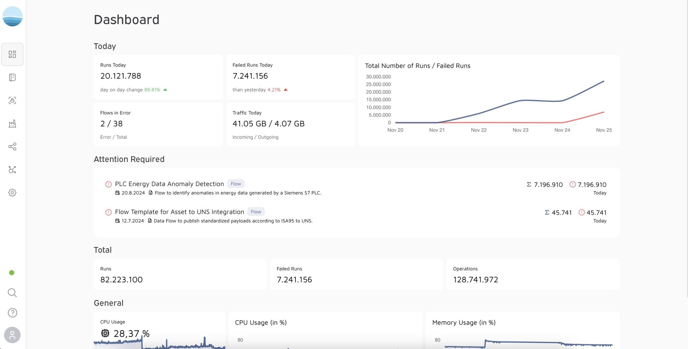Click Nov 23 point on runs chart
Viewport: 688px width, 349px height.
click(x=521, y=101)
